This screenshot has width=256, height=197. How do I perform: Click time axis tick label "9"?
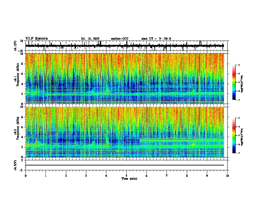click(207, 176)
